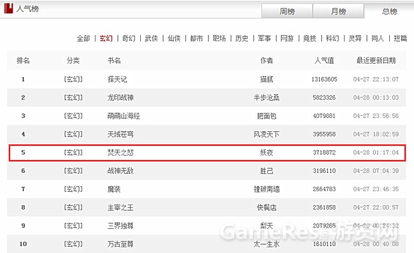The width and height of the screenshot is (414, 253).
Task: Click the [玄幻] tag in 择天记 row
Action: [73, 79]
